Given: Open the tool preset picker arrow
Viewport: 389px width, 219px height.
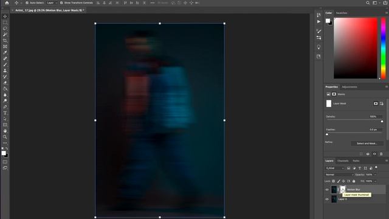Looking at the screenshot, I should 21,3.
